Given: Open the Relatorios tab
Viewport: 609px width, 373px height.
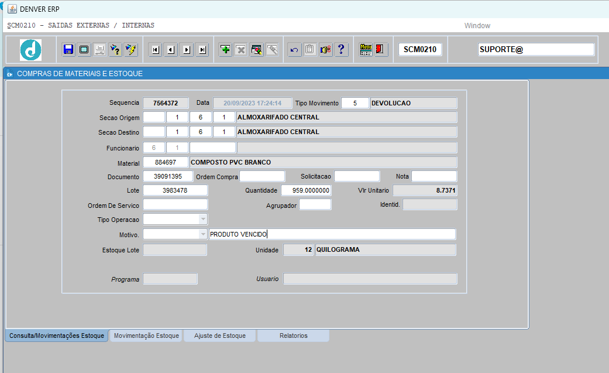Looking at the screenshot, I should point(293,336).
